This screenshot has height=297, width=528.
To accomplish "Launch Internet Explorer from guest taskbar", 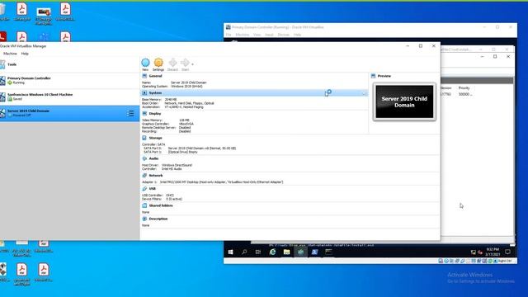I will point(272,252).
